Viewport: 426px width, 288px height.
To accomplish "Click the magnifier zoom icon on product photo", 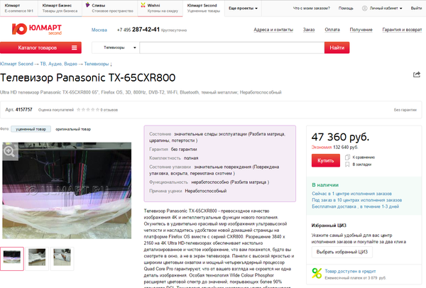I will click(9, 152).
